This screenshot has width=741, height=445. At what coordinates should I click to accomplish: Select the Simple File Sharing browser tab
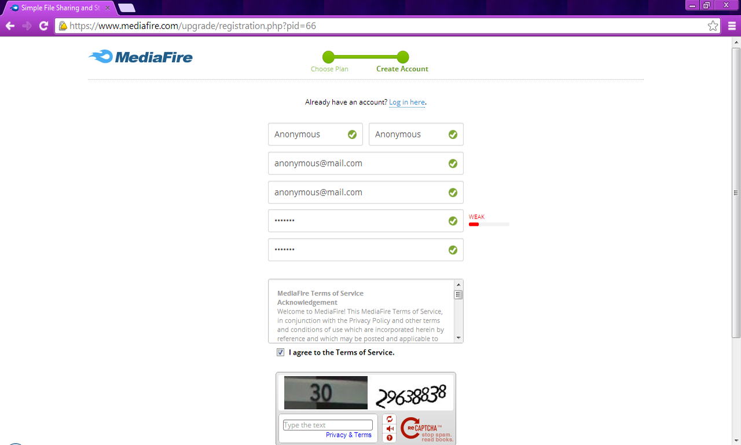click(55, 8)
